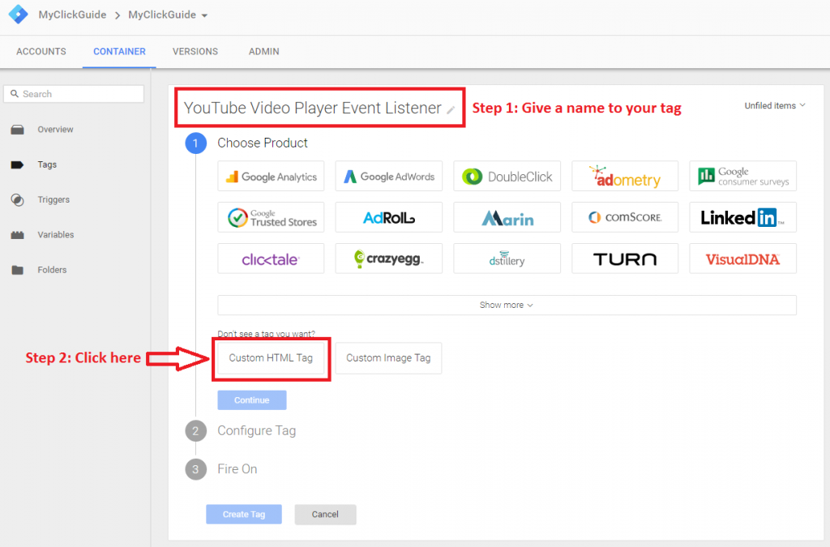Click the tag name YouTube Video Player Event Listener
Screen dimensions: 830x547
[312, 108]
